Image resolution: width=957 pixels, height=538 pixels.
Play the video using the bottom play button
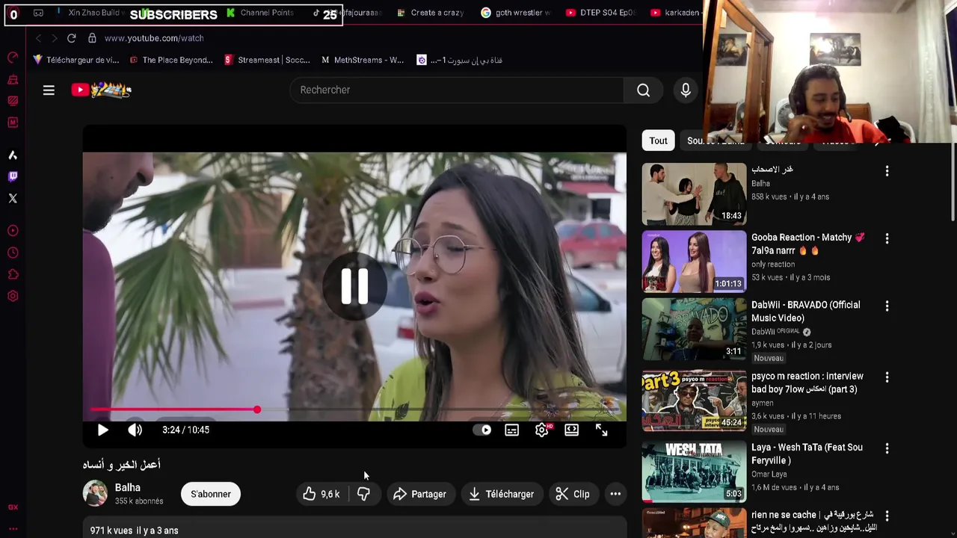point(103,430)
